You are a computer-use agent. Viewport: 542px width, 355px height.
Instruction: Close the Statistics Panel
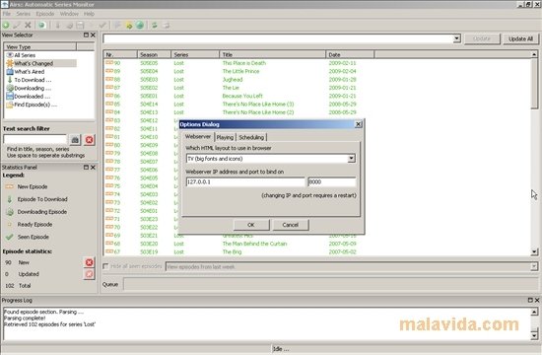point(93,167)
